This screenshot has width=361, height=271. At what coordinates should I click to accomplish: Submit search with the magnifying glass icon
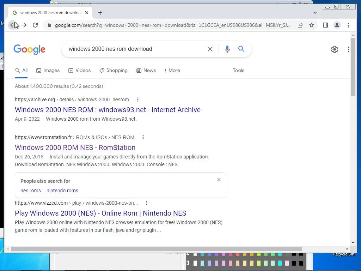241,49
